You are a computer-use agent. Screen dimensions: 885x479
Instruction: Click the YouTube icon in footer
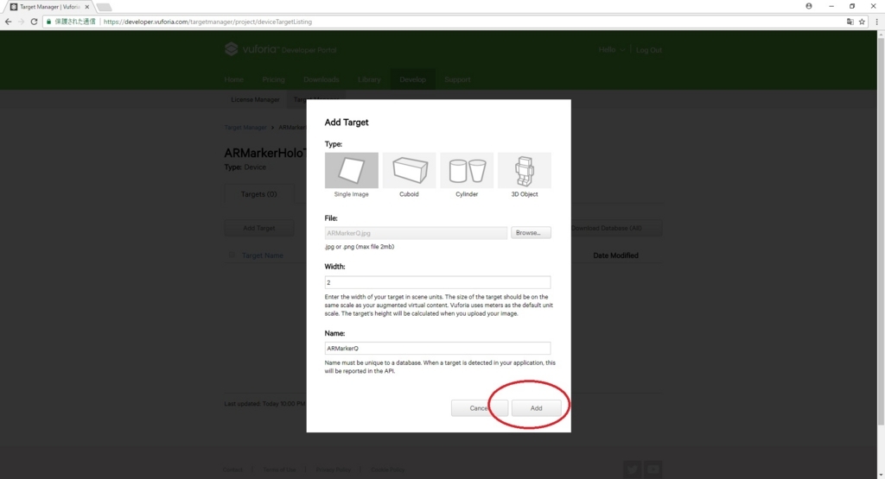[653, 469]
